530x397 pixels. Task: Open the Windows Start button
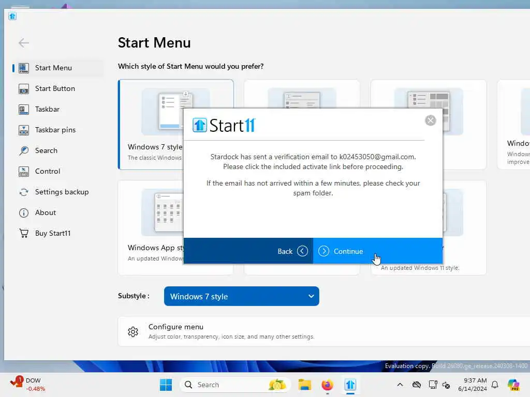tap(166, 385)
